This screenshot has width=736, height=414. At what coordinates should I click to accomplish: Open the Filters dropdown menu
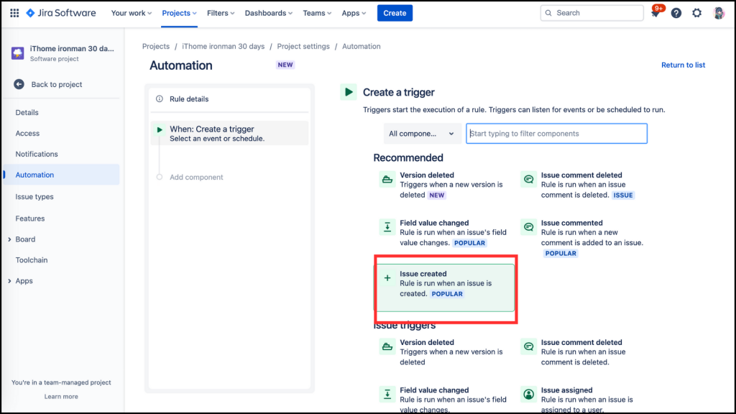tap(221, 13)
